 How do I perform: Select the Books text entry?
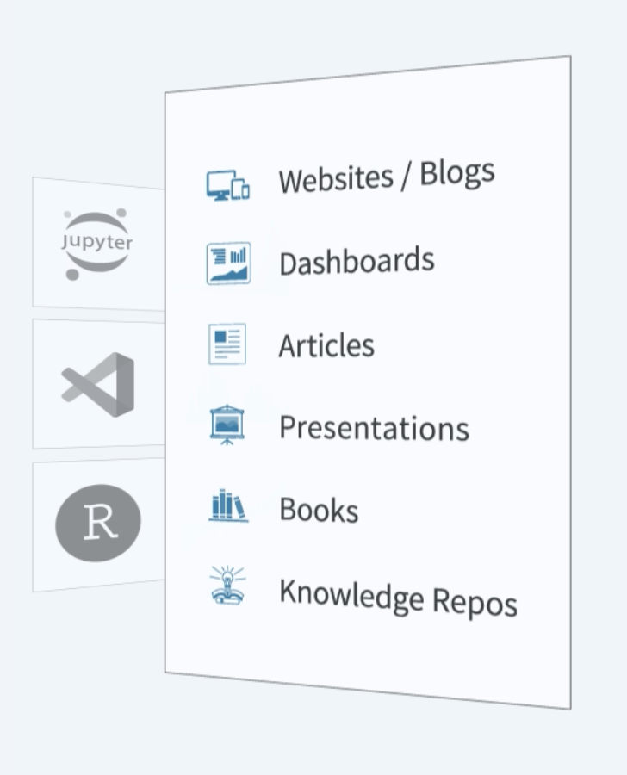(319, 510)
